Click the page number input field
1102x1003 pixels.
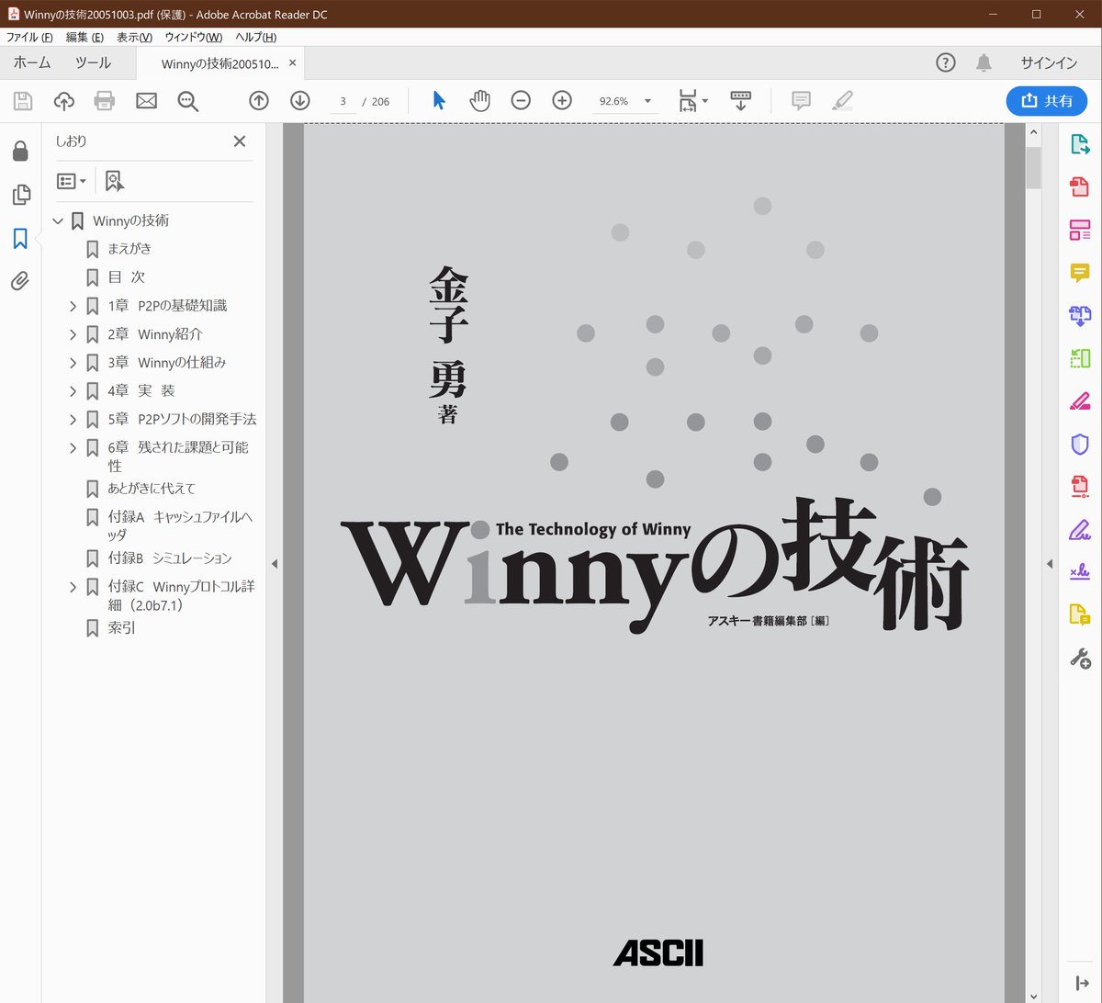point(343,101)
